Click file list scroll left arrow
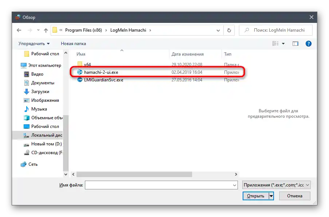 73,174
